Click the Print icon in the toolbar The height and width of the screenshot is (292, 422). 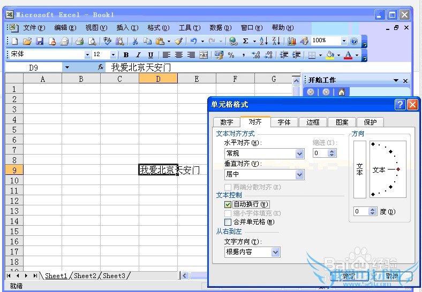79,41
